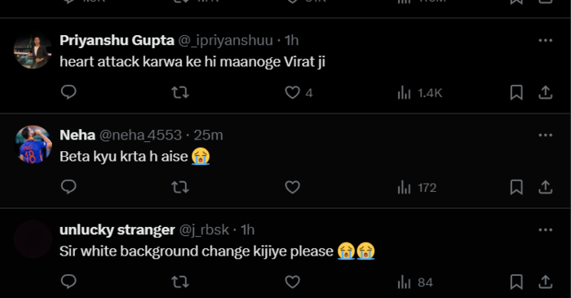The height and width of the screenshot is (298, 571).
Task: Bookmark unlucky stranger's tweet
Action: point(516,282)
